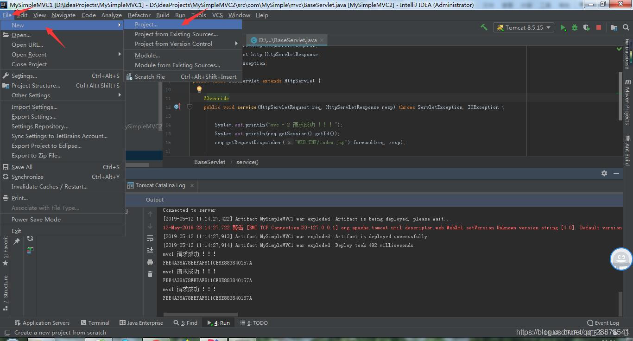Clear console with the trash icon
The image size is (633, 341).
coord(150,274)
